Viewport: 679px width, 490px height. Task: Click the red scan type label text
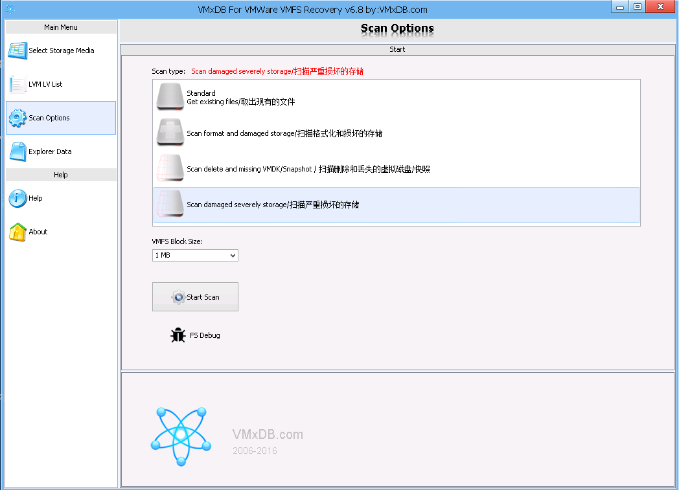pyautogui.click(x=277, y=71)
